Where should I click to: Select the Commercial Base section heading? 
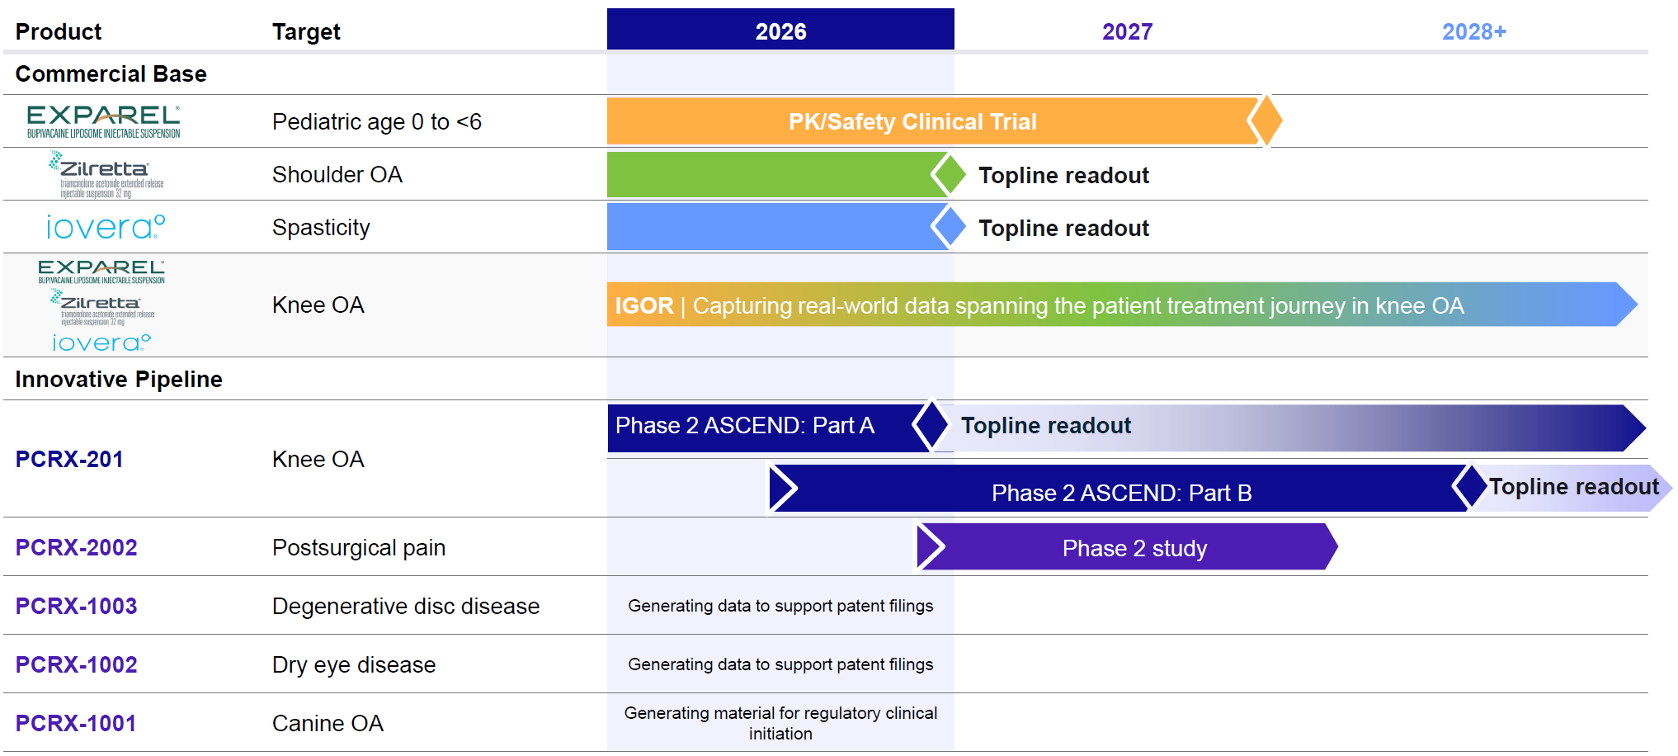click(x=111, y=73)
